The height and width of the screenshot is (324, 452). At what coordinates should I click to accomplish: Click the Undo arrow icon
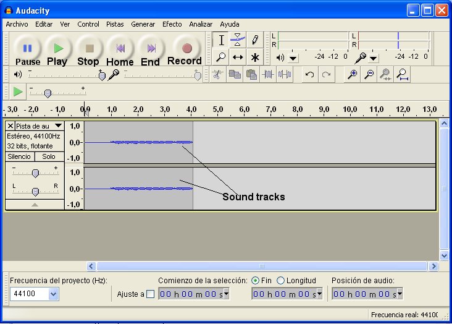pyautogui.click(x=309, y=74)
